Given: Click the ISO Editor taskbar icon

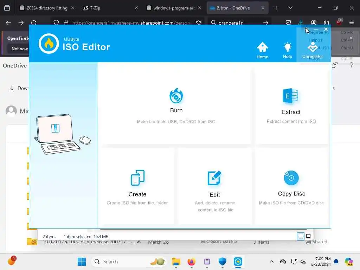Looking at the screenshot, I should pos(238,262).
